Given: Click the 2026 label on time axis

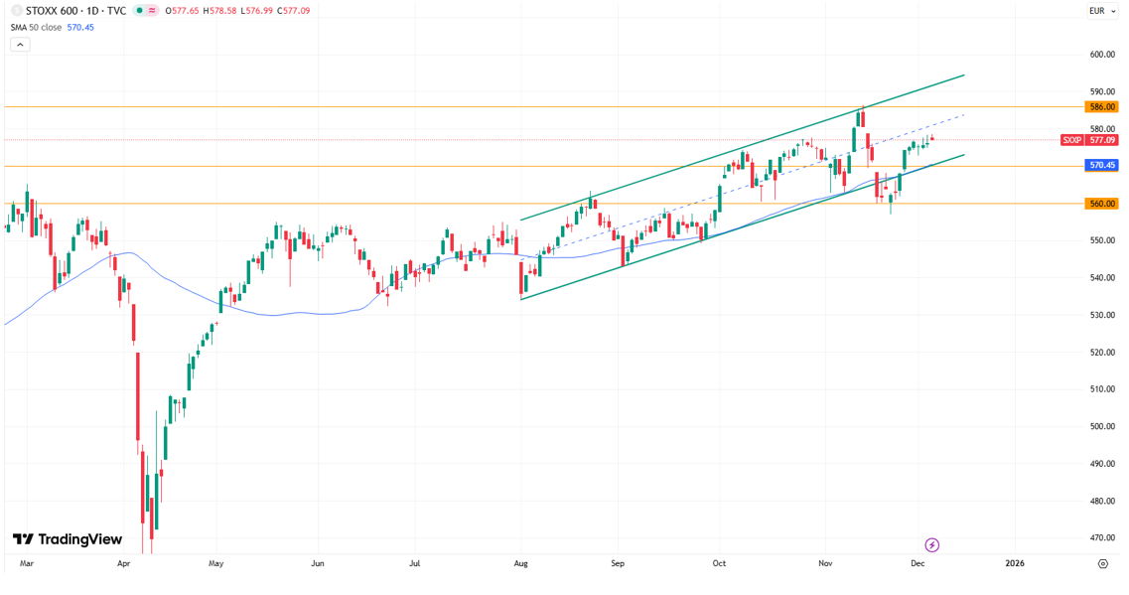Looking at the screenshot, I should point(1014,563).
